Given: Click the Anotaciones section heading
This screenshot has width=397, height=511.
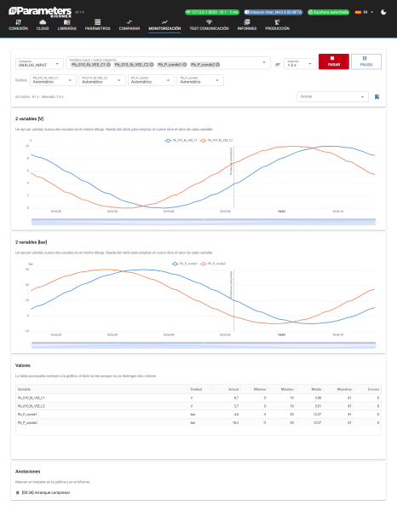Looking at the screenshot, I should [27, 471].
